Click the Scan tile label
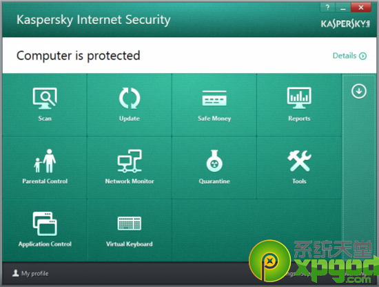 coord(45,119)
